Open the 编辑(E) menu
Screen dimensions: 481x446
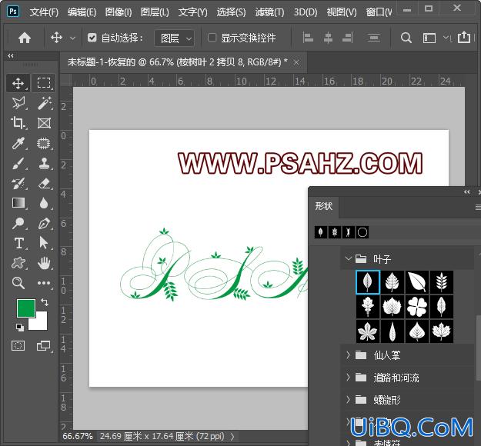pos(82,12)
